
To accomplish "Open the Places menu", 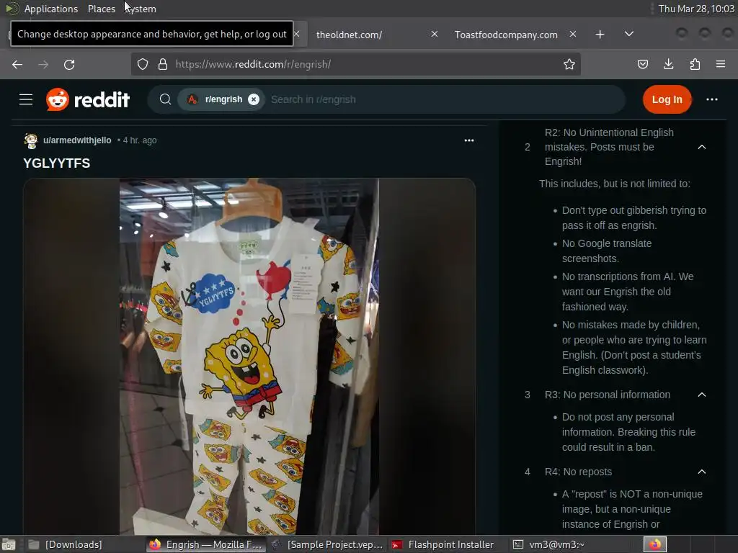I will coord(102,9).
